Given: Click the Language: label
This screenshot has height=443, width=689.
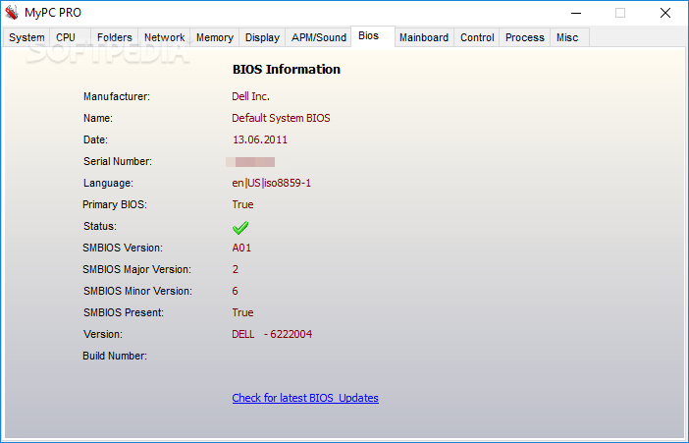Looking at the screenshot, I should (108, 183).
